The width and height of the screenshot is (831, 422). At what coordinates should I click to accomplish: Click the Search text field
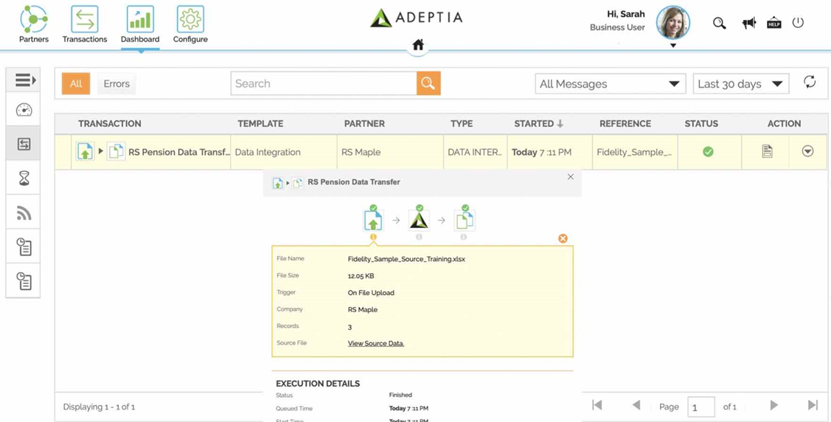coord(324,83)
